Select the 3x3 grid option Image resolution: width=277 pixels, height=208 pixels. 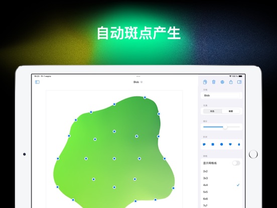click(x=221, y=178)
